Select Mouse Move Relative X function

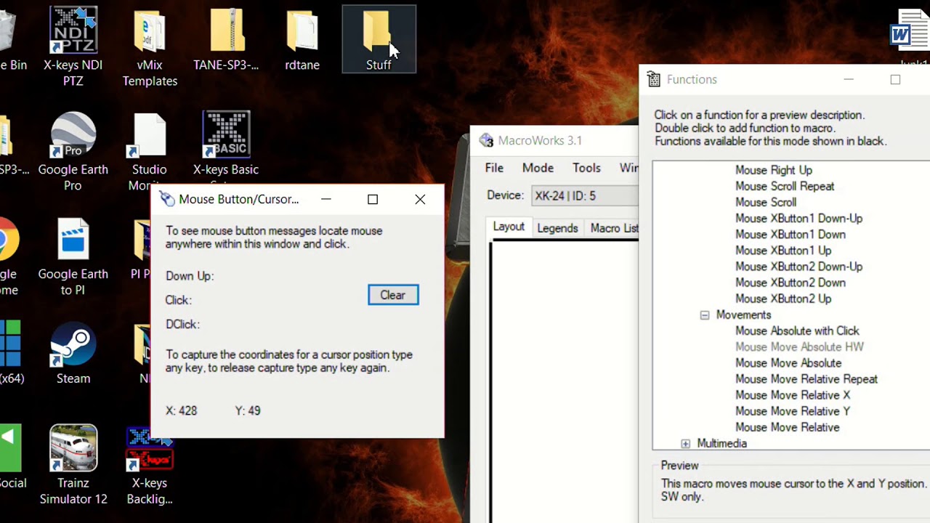click(793, 395)
